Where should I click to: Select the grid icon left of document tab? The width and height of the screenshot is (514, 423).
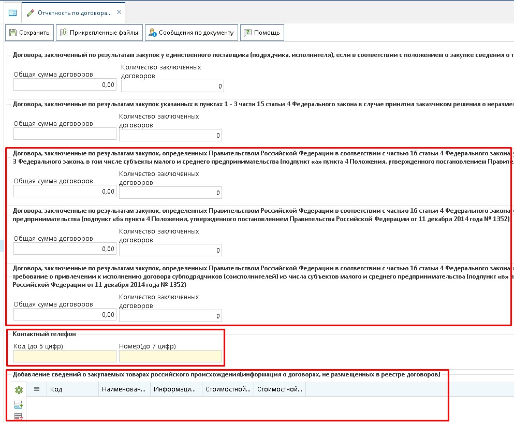pyautogui.click(x=11, y=11)
